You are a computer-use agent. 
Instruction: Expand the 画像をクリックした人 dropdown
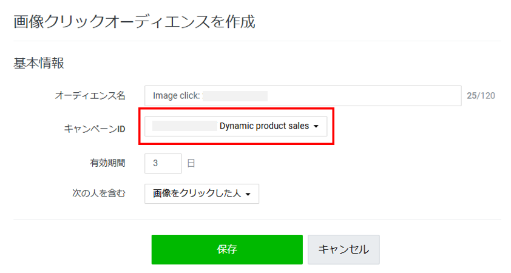pyautogui.click(x=201, y=194)
